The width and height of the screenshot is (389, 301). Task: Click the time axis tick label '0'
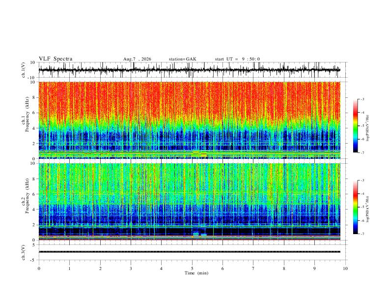pyautogui.click(x=39, y=269)
